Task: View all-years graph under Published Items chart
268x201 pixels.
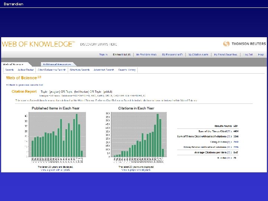Action: (x=55, y=170)
